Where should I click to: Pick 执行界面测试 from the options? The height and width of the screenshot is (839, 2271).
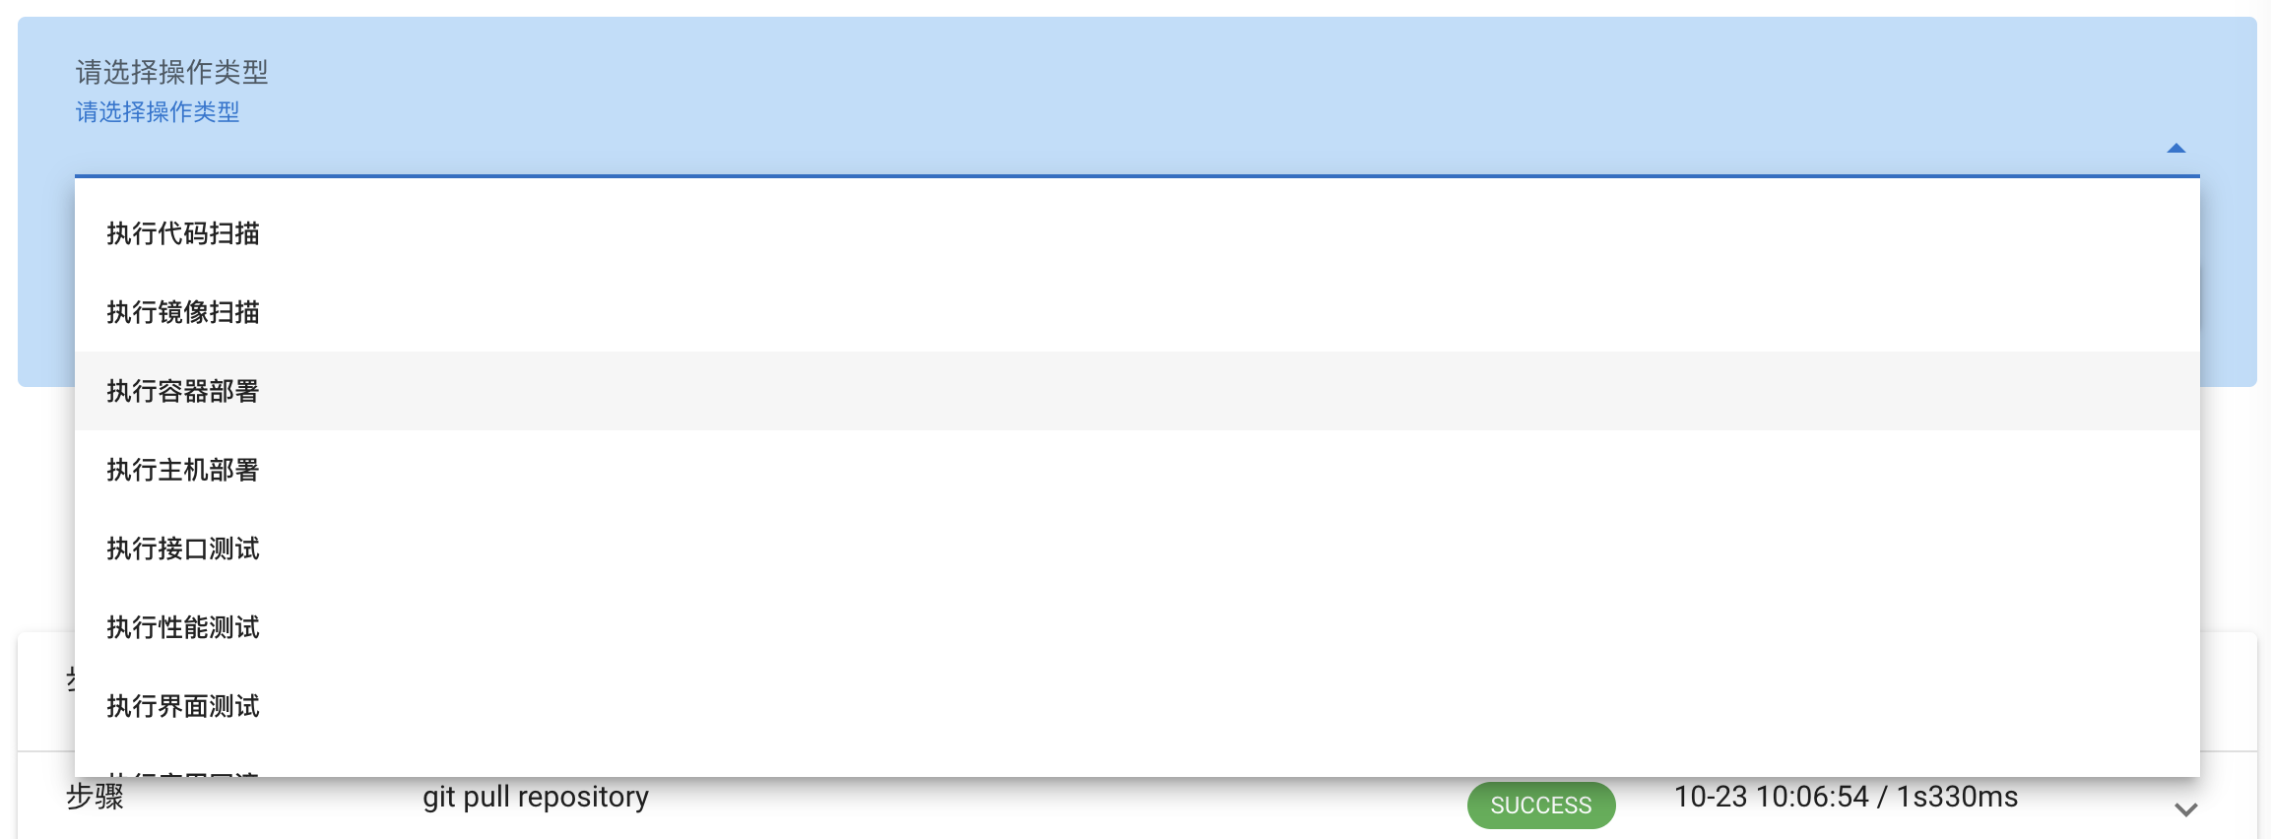[183, 706]
